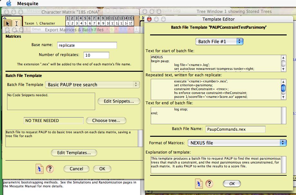Cancel the Export Matrices dialog

coord(76,169)
